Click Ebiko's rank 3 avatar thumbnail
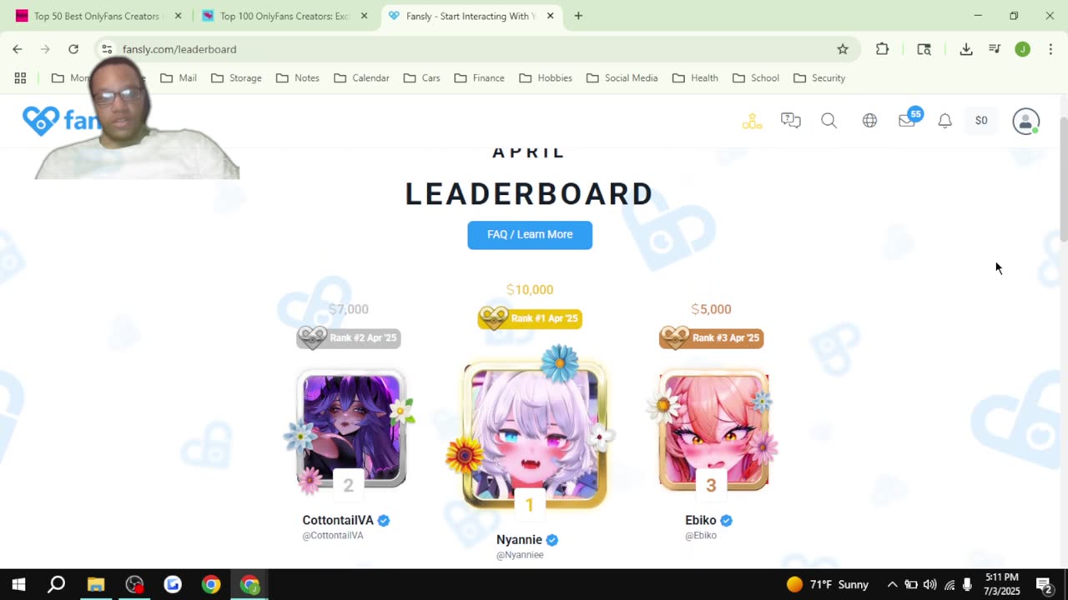 pos(713,431)
